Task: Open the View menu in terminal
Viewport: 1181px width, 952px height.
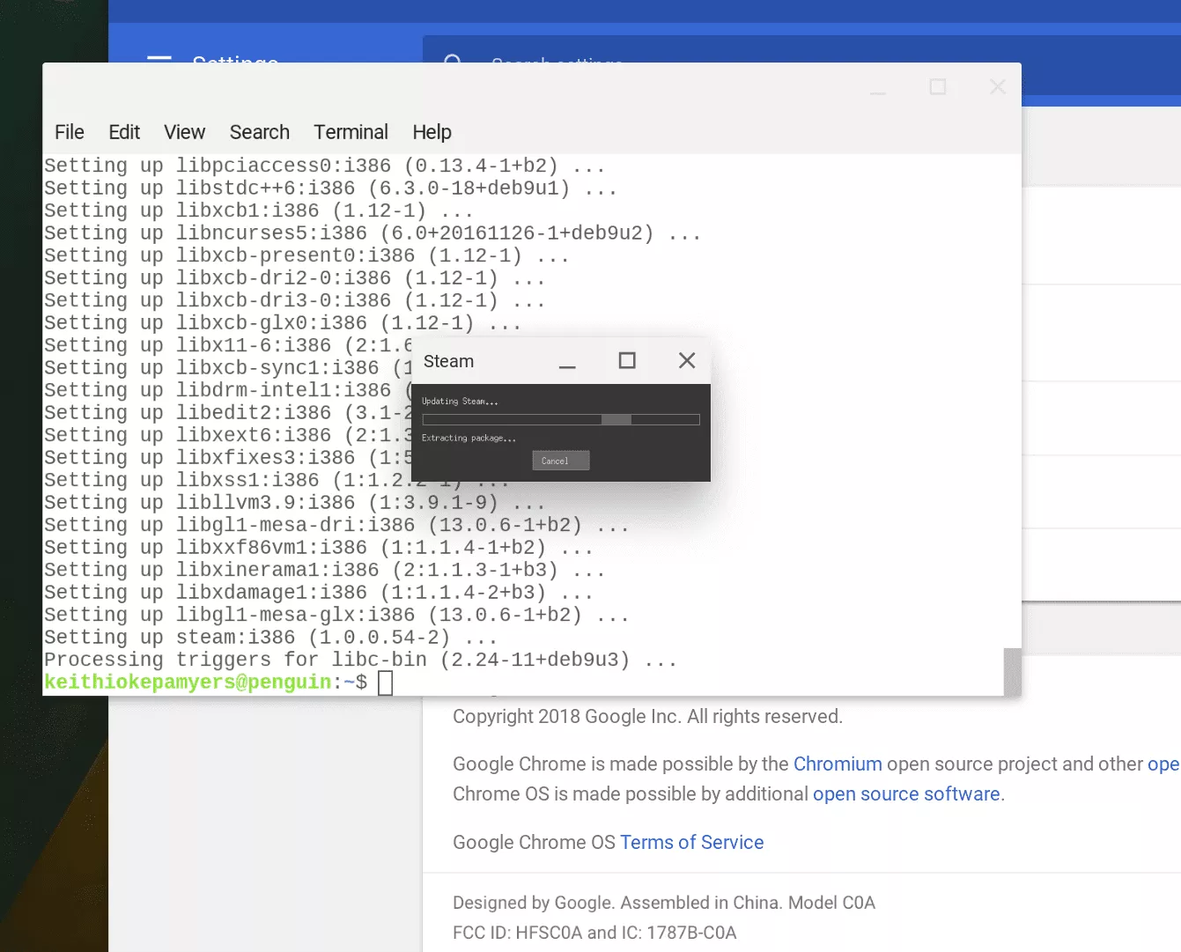Action: coord(184,132)
